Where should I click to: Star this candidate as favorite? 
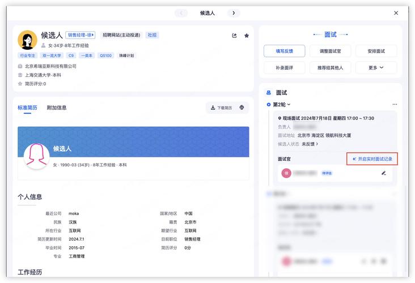pyautogui.click(x=247, y=35)
